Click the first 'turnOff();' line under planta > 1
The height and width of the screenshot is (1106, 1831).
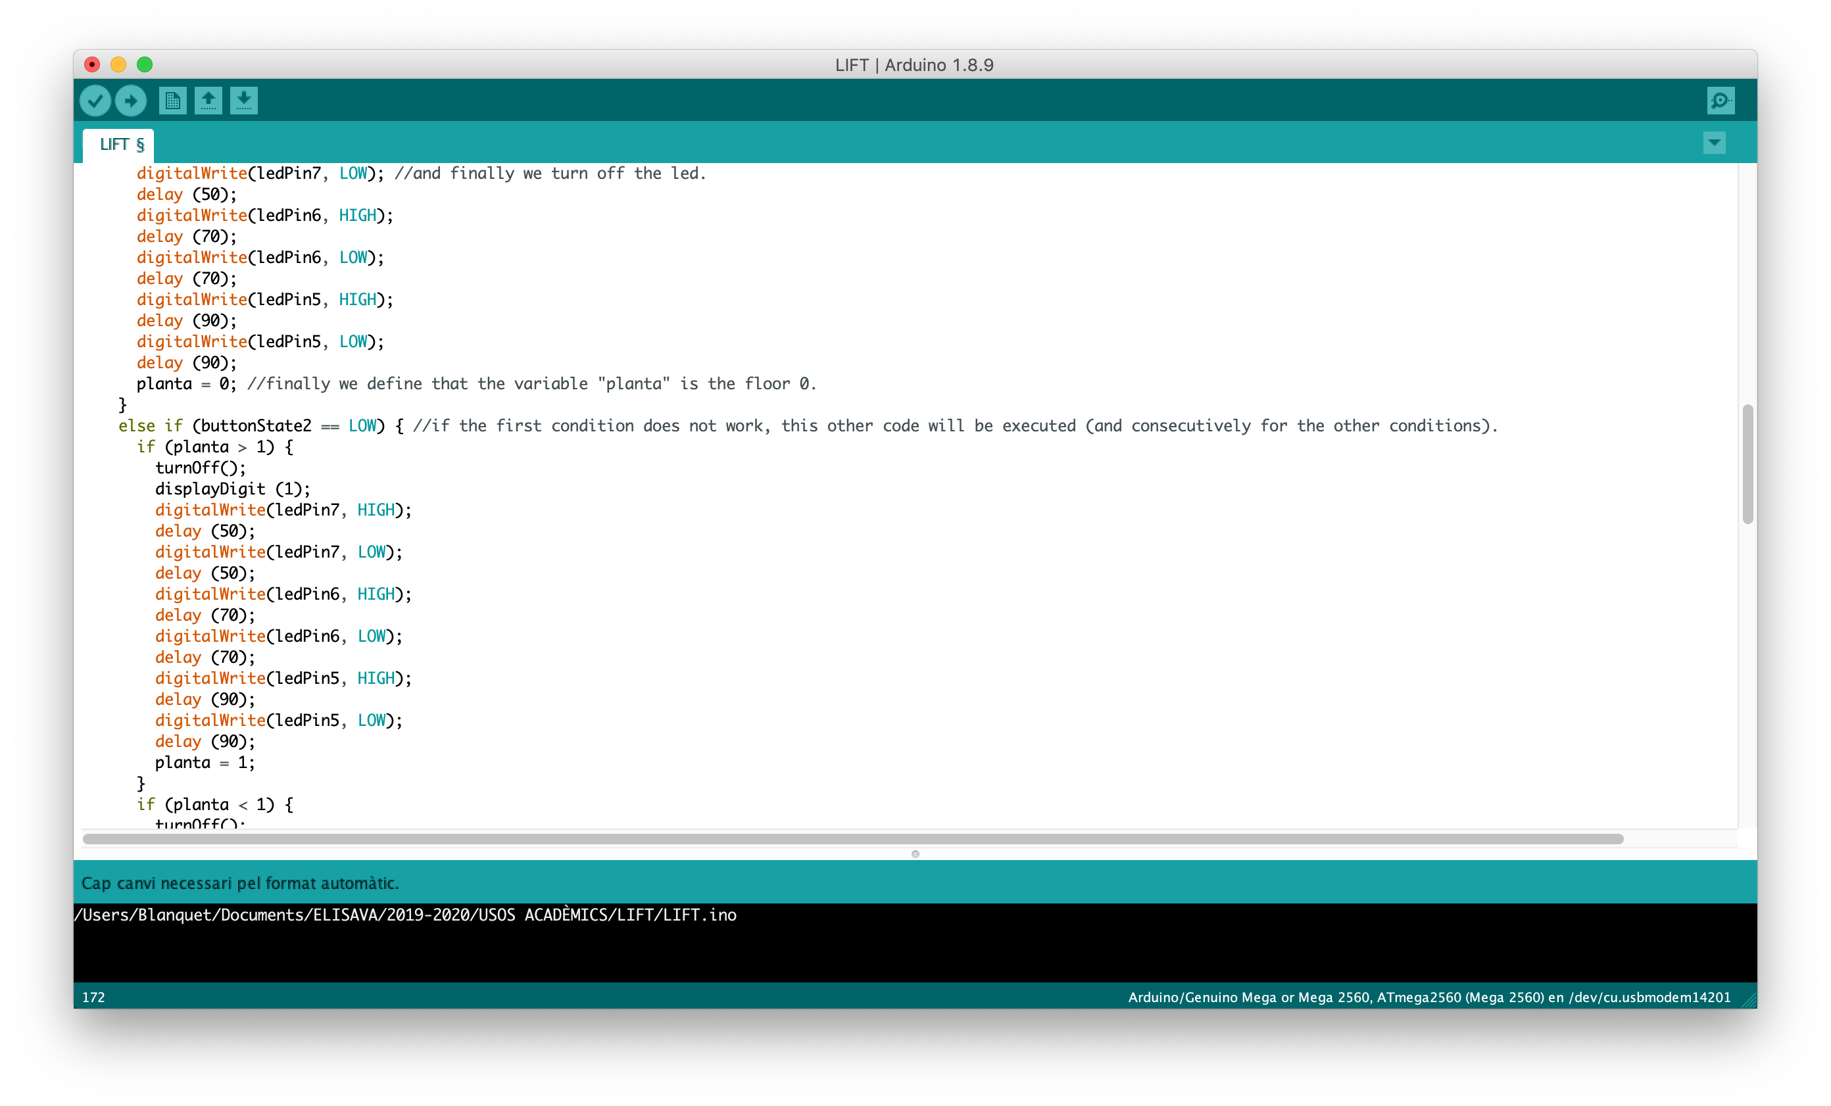click(x=200, y=468)
